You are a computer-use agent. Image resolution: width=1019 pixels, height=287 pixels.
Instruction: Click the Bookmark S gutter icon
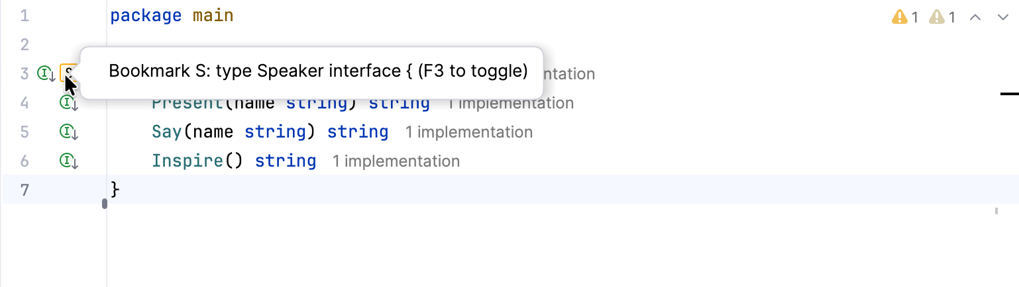(68, 73)
